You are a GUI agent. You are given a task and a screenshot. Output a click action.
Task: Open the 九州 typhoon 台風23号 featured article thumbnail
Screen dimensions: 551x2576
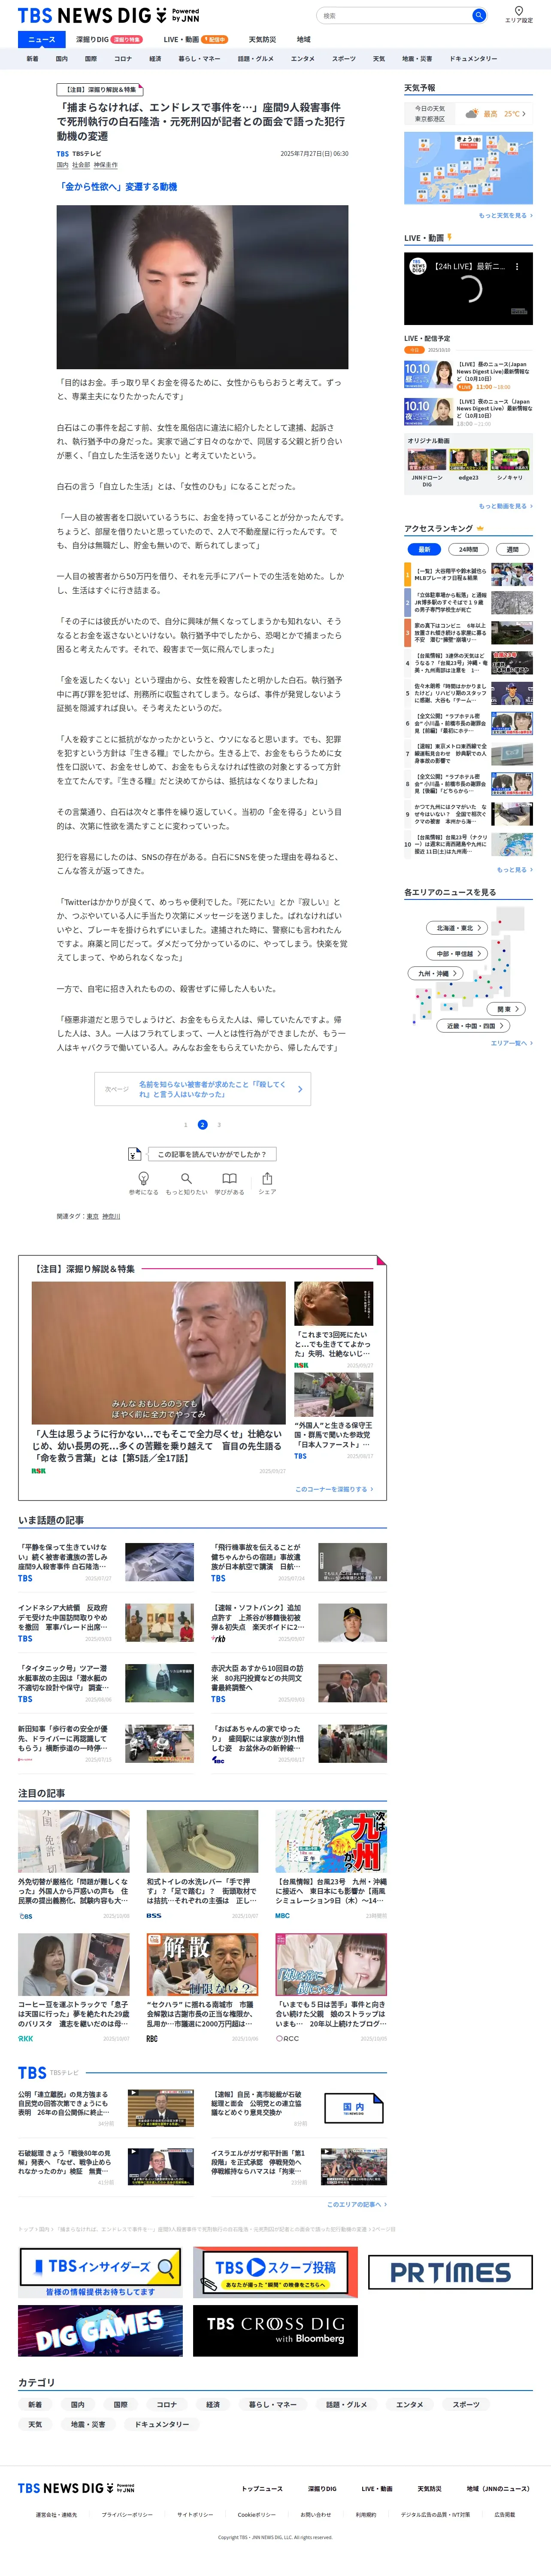click(x=331, y=1841)
